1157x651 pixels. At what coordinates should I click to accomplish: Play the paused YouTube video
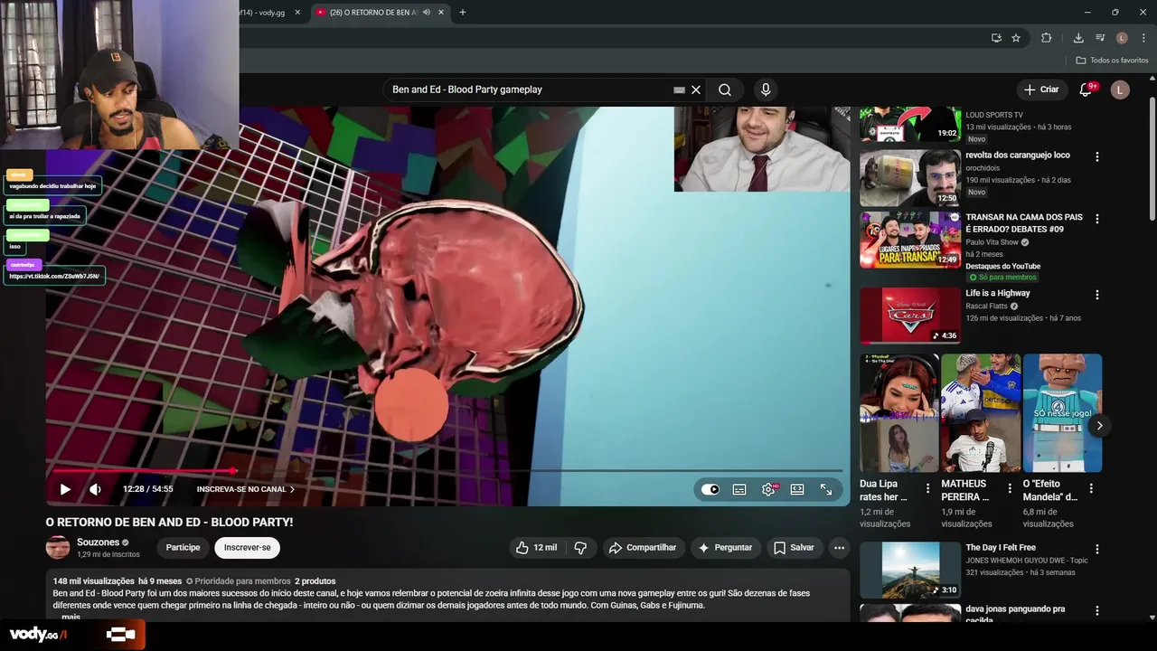point(65,489)
